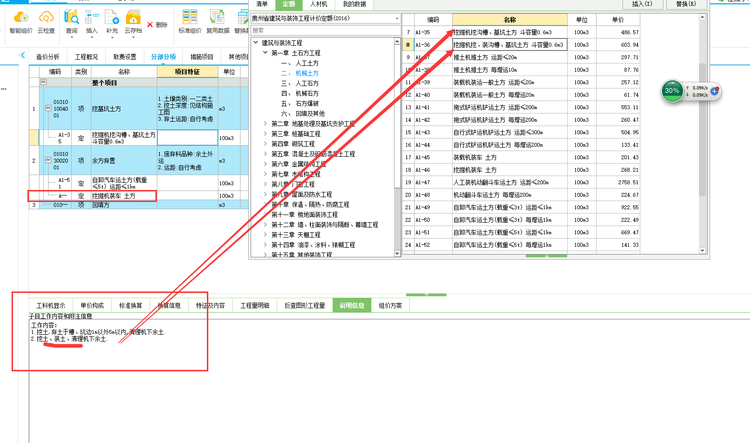Select tree item 六、回填及其他
This screenshot has width=750, height=443.
[303, 114]
